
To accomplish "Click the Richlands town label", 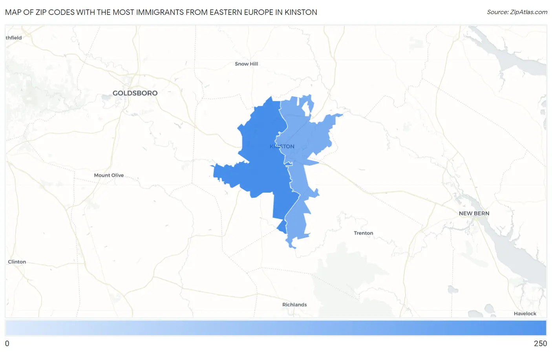I will [x=294, y=305].
